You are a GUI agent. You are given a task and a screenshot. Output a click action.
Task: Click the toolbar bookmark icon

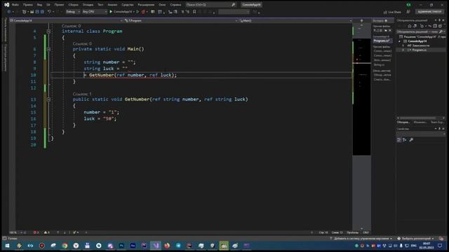coord(194,12)
